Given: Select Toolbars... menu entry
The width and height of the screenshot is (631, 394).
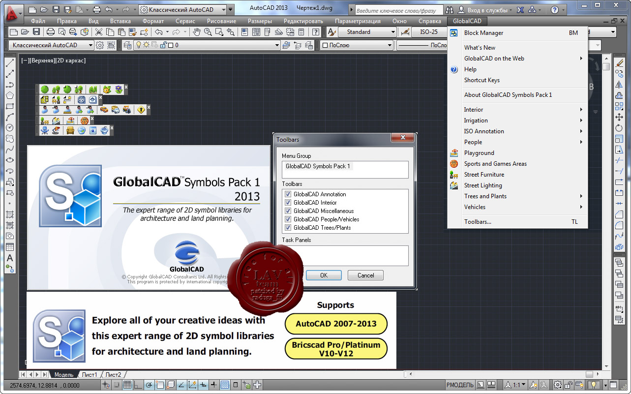Looking at the screenshot, I should (x=517, y=222).
